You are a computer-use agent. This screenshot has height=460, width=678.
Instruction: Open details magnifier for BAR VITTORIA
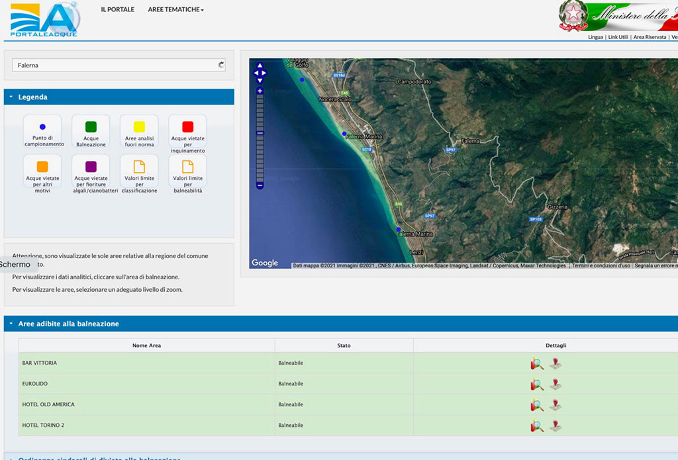pyautogui.click(x=537, y=363)
